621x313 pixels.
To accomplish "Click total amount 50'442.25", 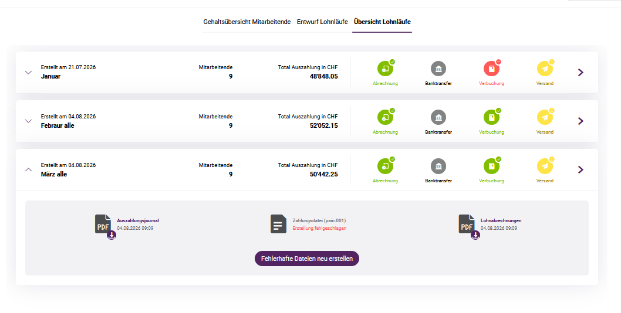I will click(x=324, y=174).
